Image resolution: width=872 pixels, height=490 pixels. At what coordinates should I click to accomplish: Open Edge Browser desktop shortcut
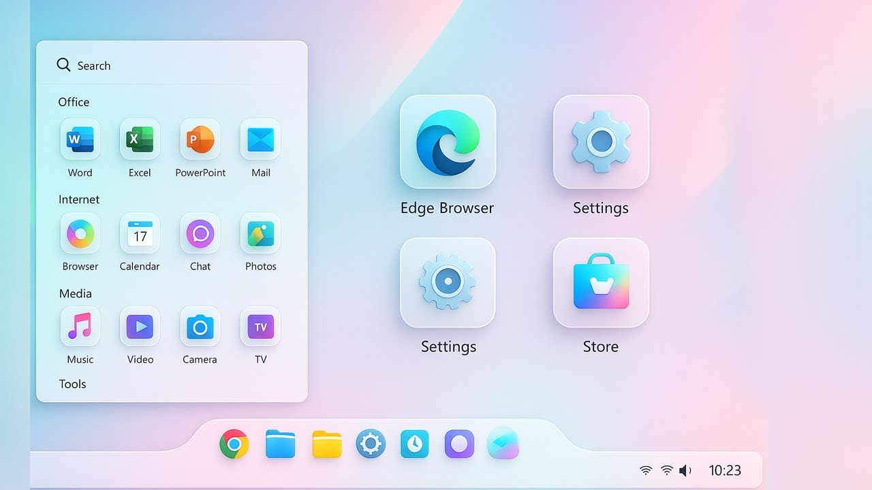pyautogui.click(x=448, y=142)
